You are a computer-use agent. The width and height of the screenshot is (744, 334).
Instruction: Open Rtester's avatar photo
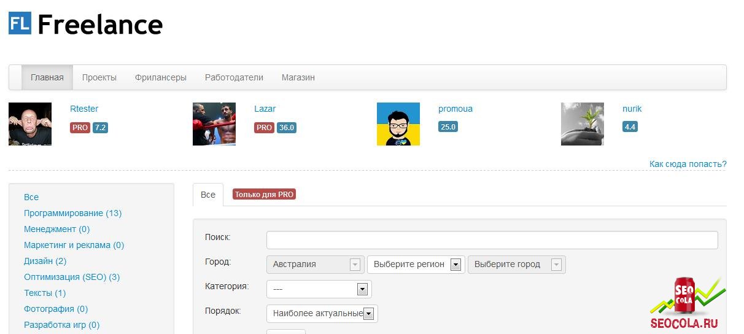tap(30, 124)
